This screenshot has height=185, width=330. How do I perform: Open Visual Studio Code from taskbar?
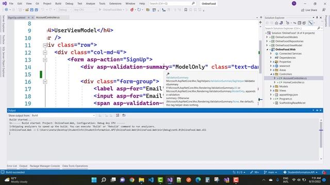(x=151, y=180)
